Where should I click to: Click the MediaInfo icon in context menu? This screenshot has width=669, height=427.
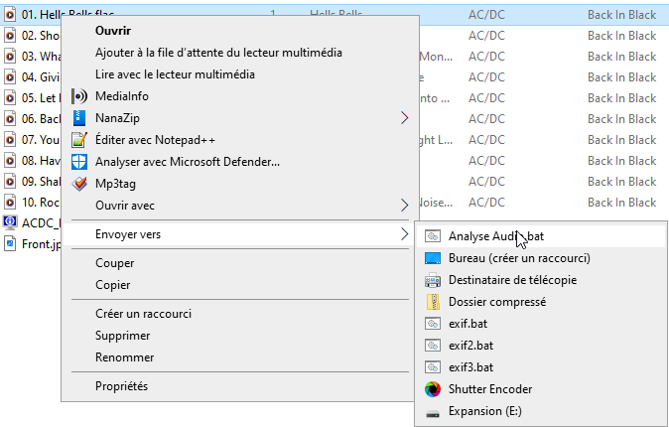click(x=80, y=96)
